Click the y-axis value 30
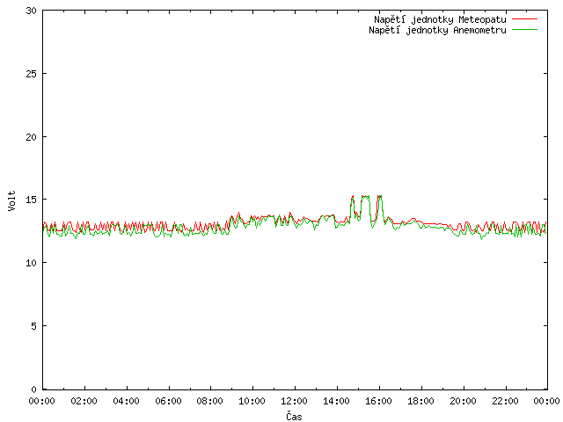Screen dimensions: 563x422 (x=32, y=11)
